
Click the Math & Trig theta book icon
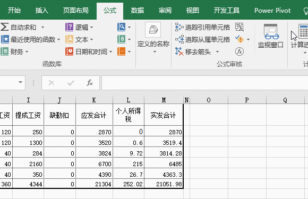pyautogui.click(x=122, y=39)
